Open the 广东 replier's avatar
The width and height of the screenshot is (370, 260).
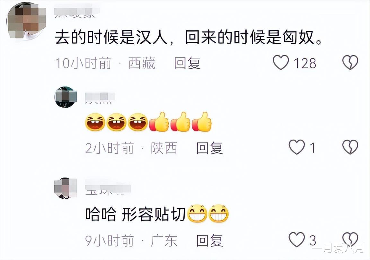pyautogui.click(x=66, y=188)
